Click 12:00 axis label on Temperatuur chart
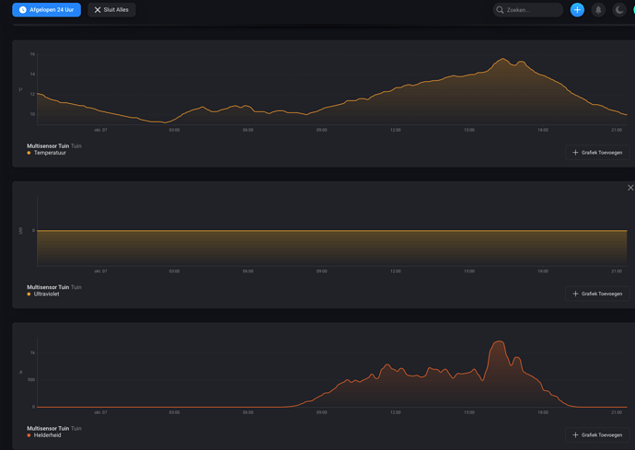Image resolution: width=635 pixels, height=450 pixels. [x=395, y=130]
